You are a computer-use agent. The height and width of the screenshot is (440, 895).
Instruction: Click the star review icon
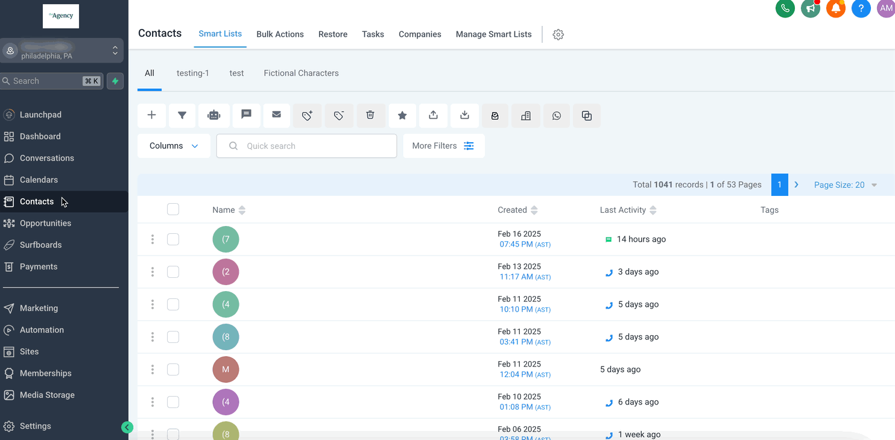pyautogui.click(x=402, y=116)
